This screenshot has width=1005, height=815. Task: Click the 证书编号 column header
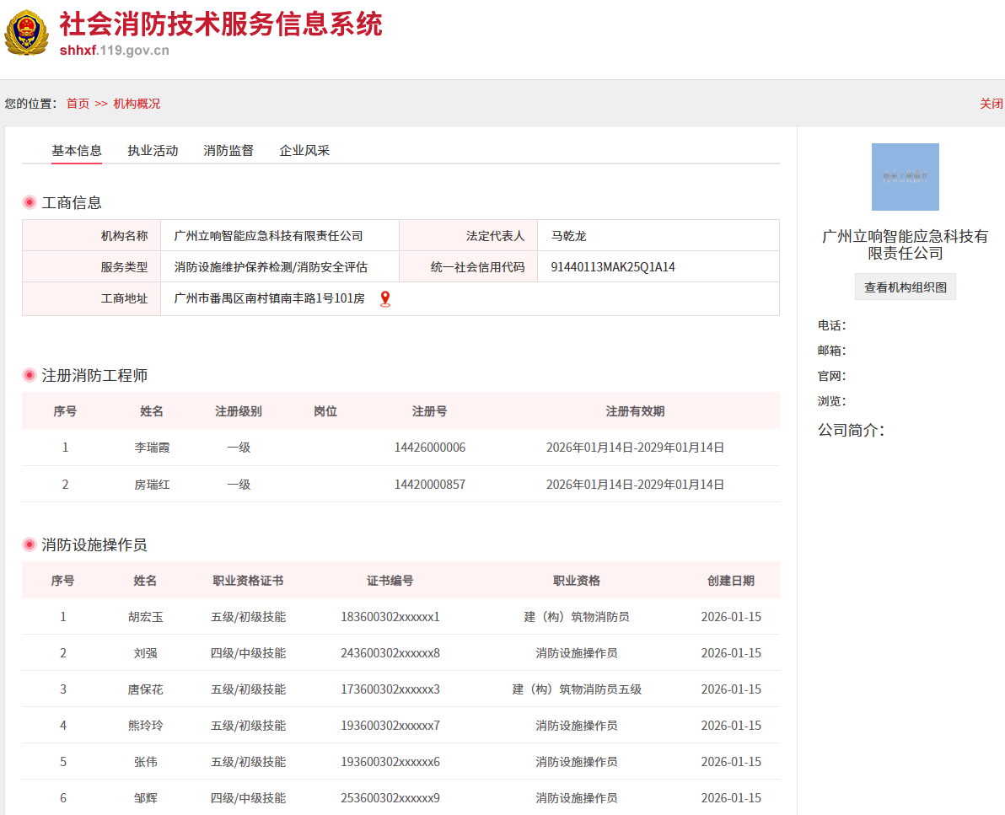coord(390,581)
